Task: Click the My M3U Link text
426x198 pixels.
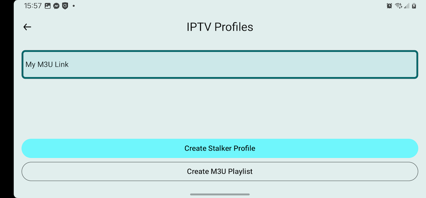Action: click(x=47, y=64)
